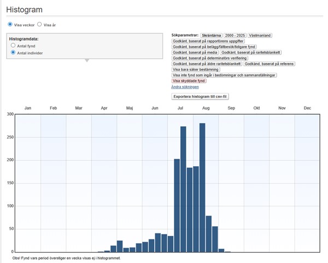Select the Visa år radio button
This screenshot has width=328, height=263.
(39, 25)
